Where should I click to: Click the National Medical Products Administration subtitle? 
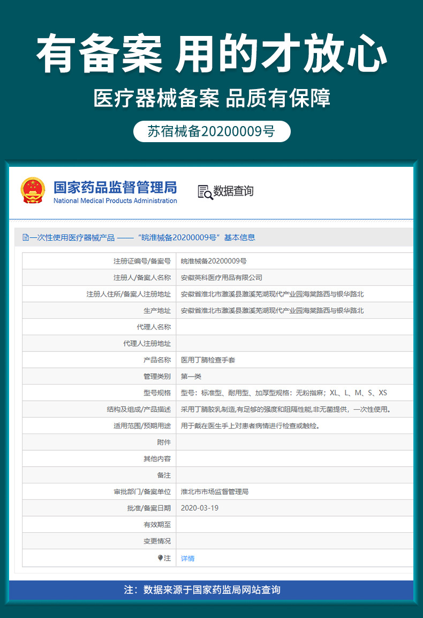tap(115, 201)
